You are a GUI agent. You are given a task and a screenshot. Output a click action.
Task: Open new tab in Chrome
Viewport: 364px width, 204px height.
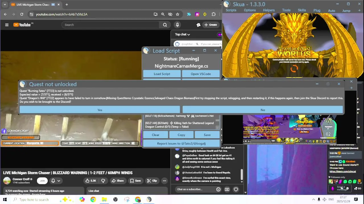click(x=67, y=5)
